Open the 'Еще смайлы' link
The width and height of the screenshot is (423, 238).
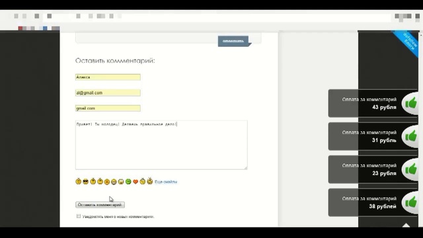tap(166, 182)
